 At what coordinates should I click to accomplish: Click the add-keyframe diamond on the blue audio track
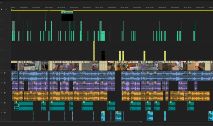pyautogui.click(x=1, y=79)
